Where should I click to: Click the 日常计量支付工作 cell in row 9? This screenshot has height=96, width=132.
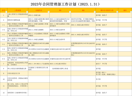(18, 73)
